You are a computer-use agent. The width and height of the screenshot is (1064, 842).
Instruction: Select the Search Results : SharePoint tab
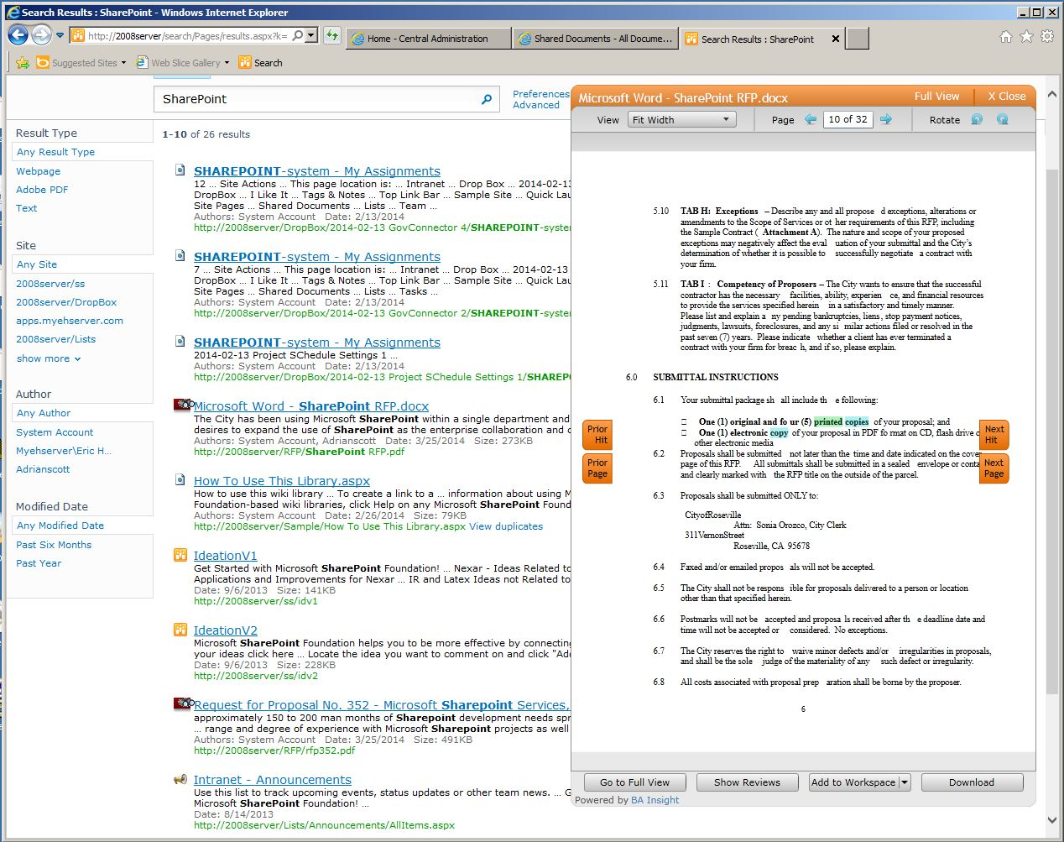(x=758, y=39)
